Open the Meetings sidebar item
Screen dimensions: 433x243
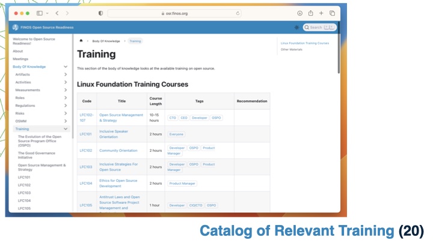click(20, 59)
